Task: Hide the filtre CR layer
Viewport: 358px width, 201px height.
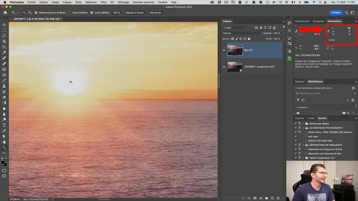Action: coord(223,50)
